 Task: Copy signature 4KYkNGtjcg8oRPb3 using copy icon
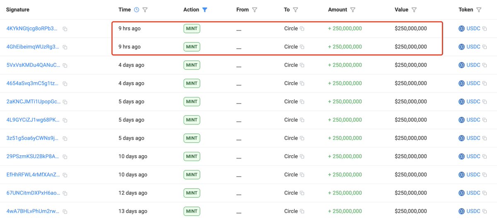[x=65, y=29]
